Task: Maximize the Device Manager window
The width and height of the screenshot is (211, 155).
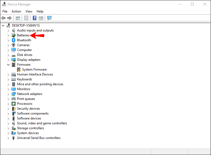Action: coord(192,4)
